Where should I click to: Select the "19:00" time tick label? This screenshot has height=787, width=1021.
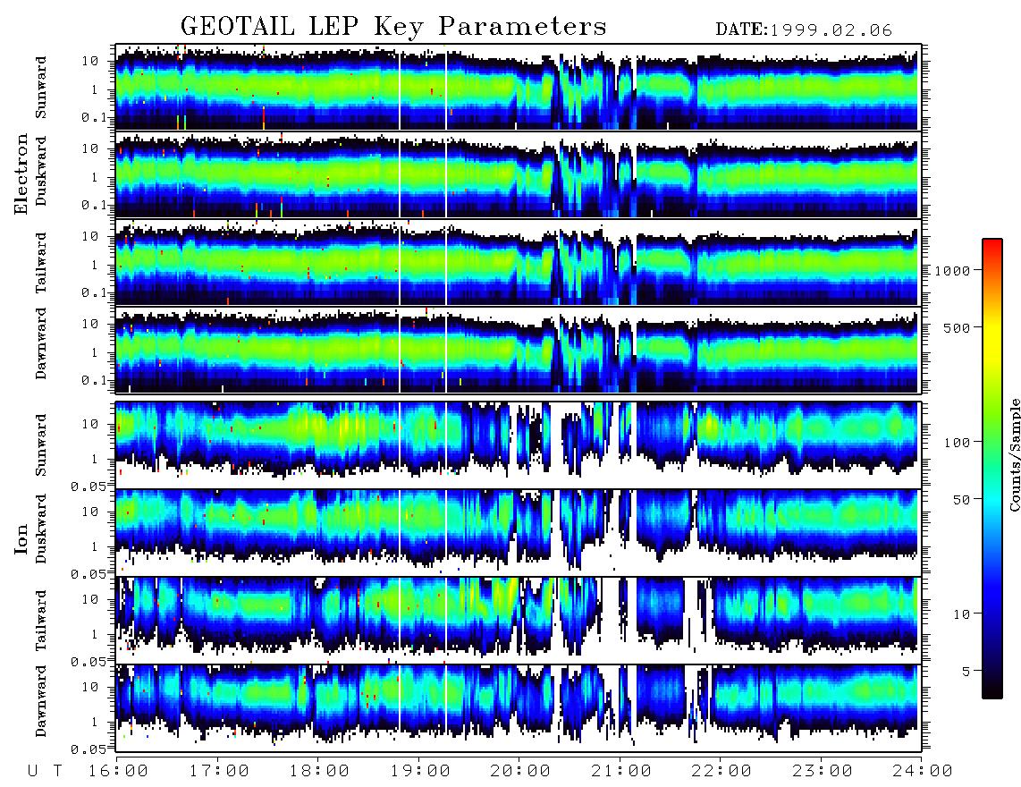[420, 771]
